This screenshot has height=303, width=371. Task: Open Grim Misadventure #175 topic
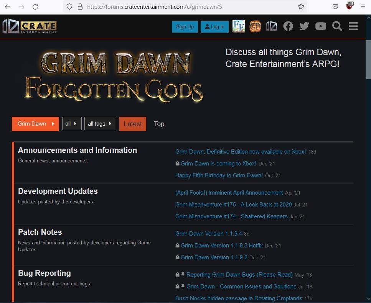click(x=234, y=204)
